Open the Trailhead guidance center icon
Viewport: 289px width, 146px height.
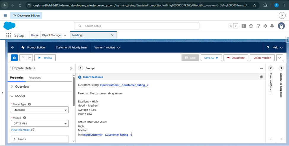click(x=251, y=26)
